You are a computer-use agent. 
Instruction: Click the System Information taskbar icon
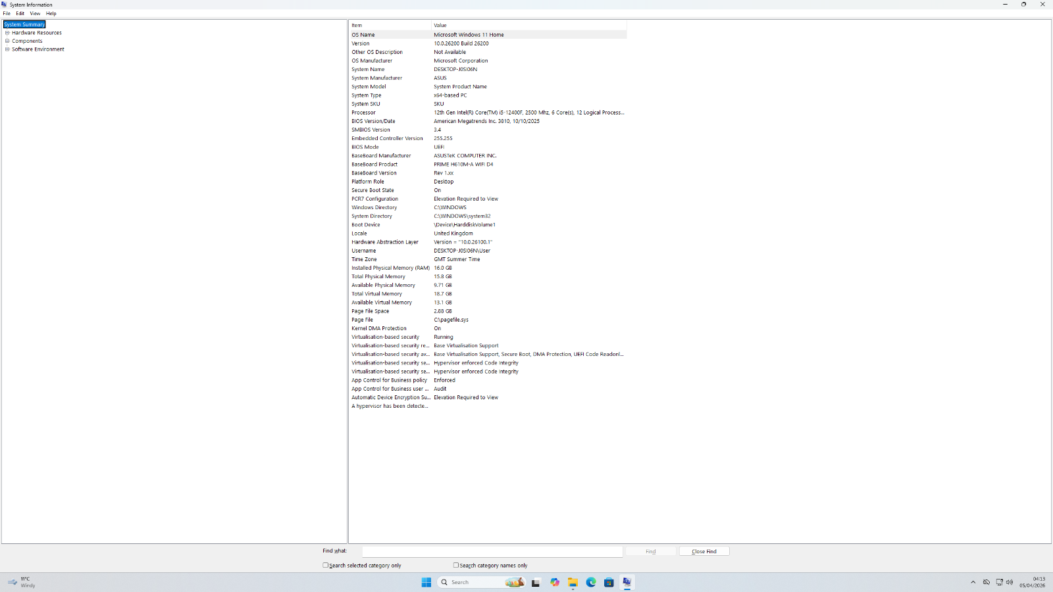[x=627, y=582]
